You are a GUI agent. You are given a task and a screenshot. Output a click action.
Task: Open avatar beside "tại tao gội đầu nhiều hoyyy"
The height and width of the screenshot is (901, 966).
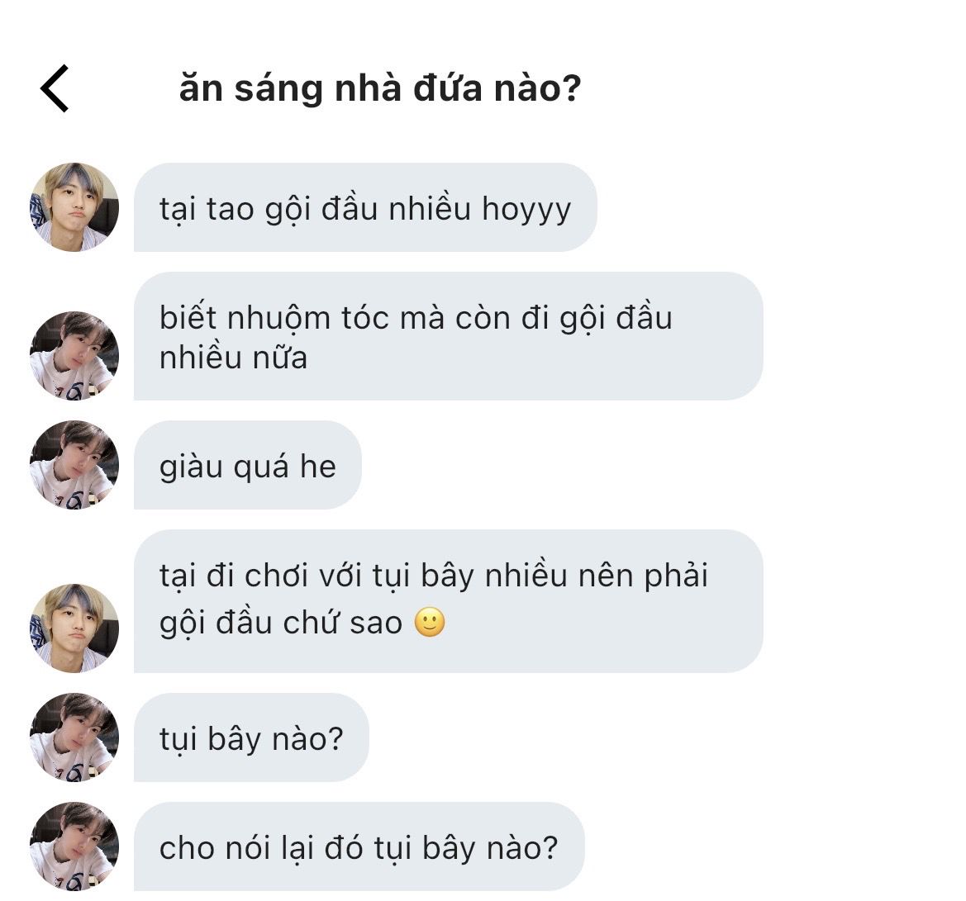pos(74,207)
